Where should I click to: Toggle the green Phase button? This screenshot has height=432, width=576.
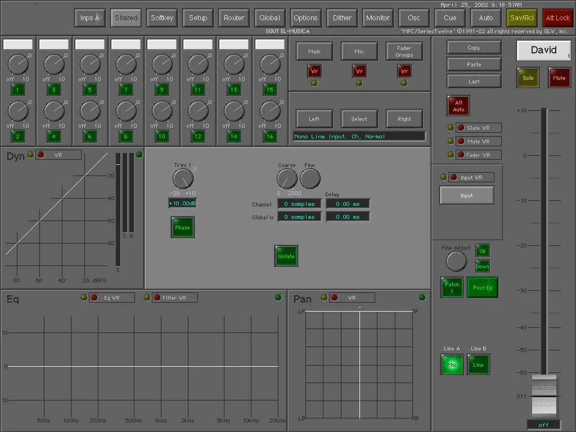(183, 227)
